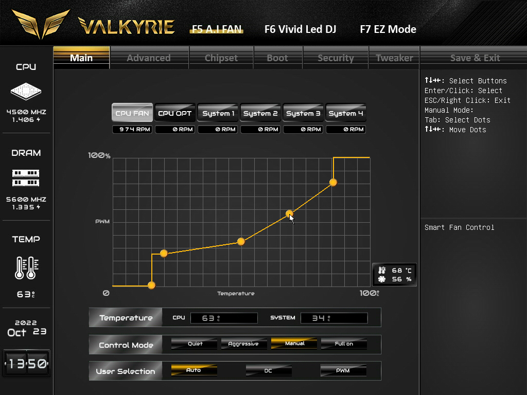Select the Aggressive control mode

click(x=243, y=344)
